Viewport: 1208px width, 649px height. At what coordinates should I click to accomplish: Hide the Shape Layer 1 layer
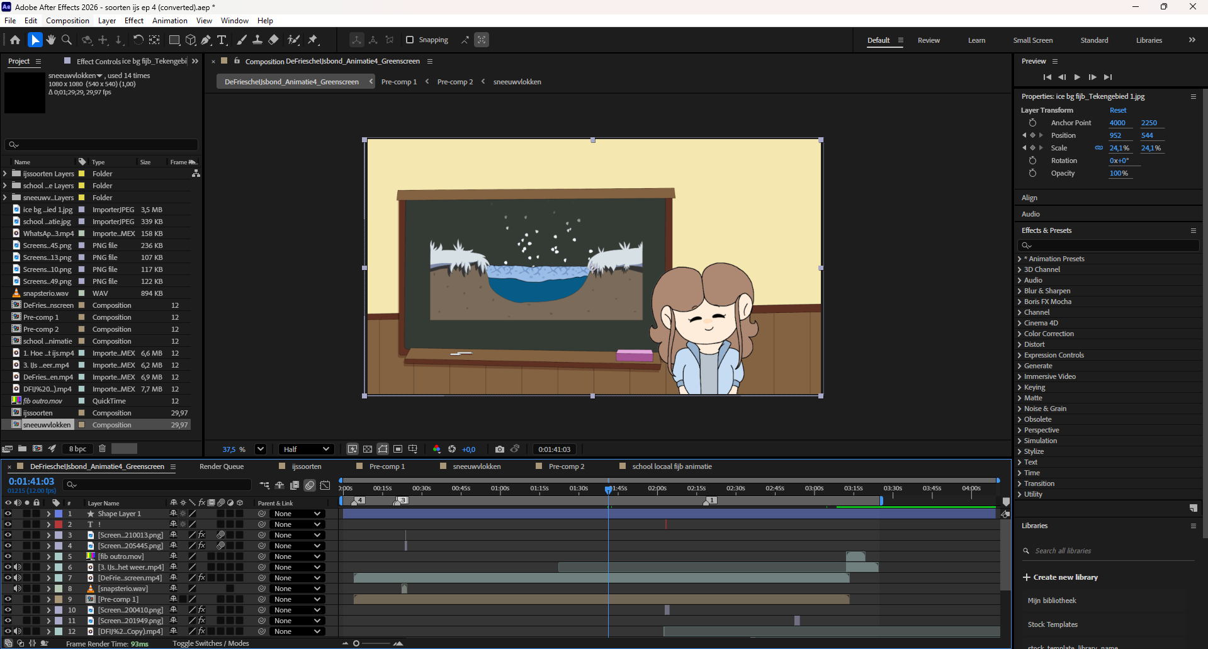pyautogui.click(x=8, y=514)
